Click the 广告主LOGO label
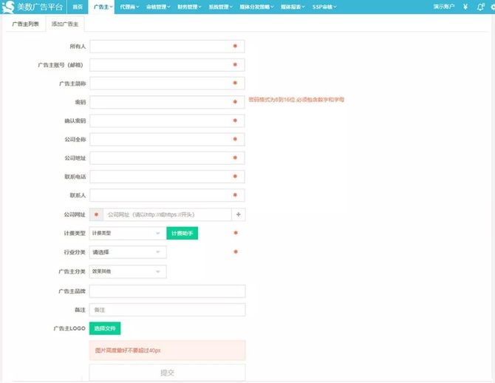The height and width of the screenshot is (383, 495). point(69,328)
